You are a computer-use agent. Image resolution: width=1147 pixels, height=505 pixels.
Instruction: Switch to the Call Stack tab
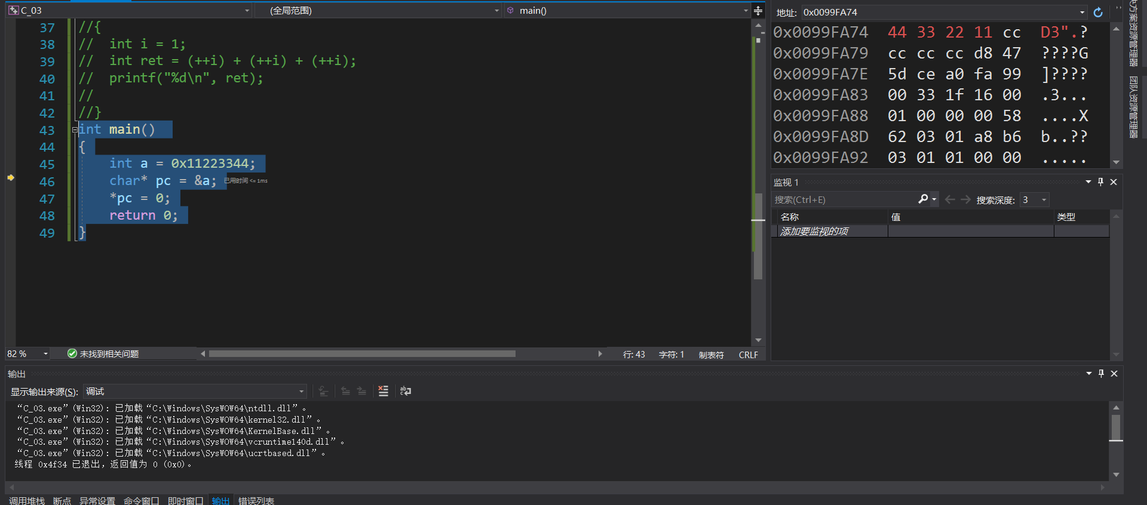[x=27, y=500]
